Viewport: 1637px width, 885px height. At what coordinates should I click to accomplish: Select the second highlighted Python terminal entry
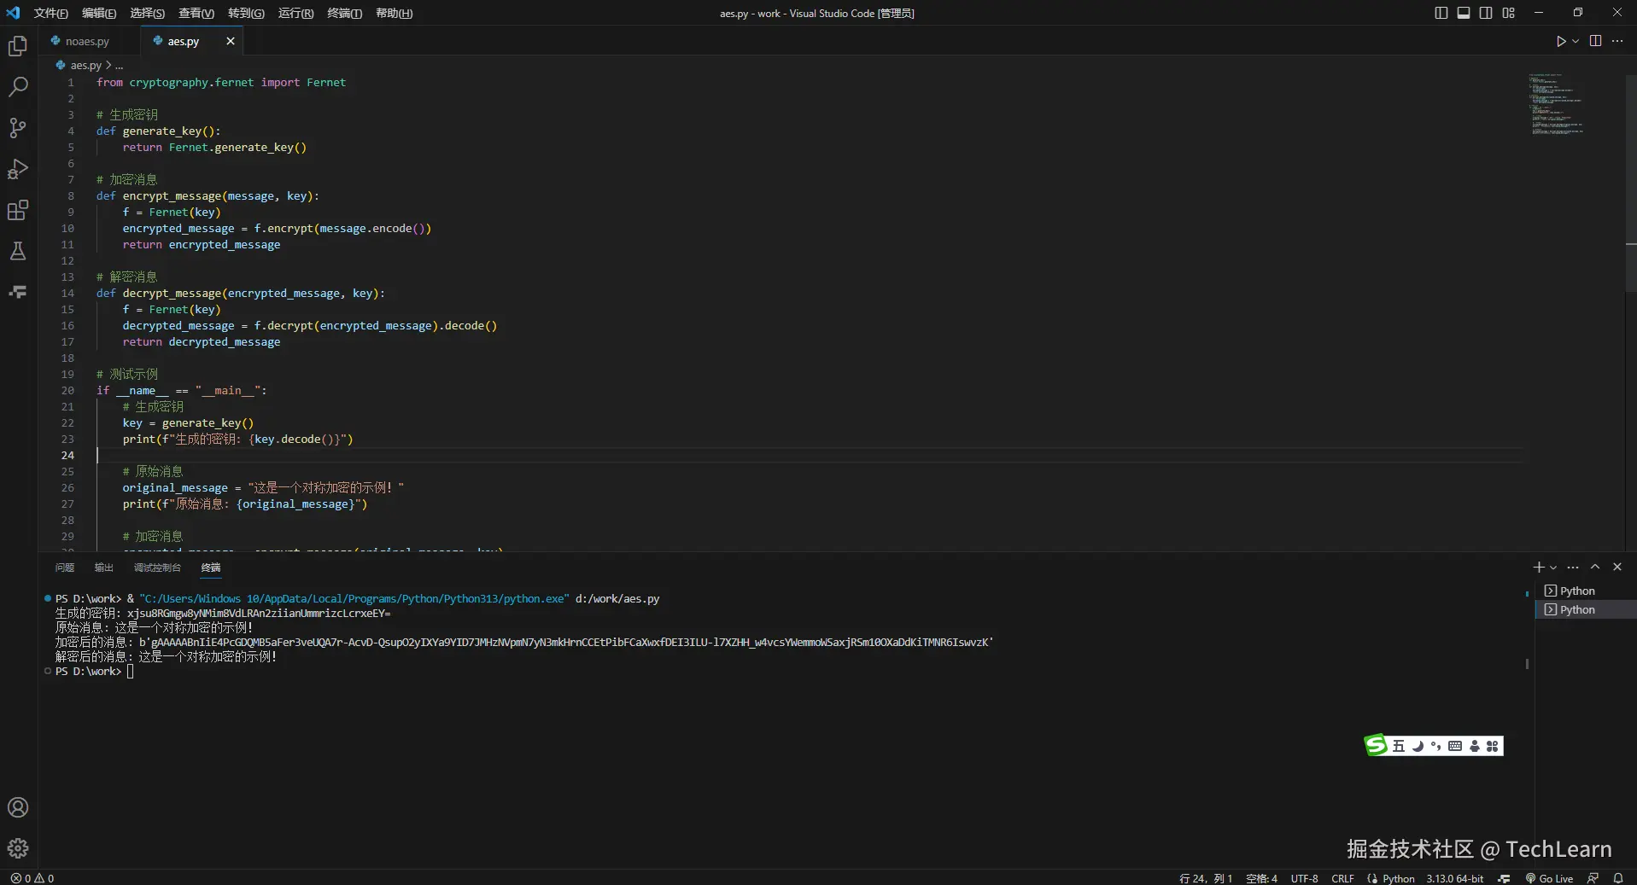(x=1586, y=609)
